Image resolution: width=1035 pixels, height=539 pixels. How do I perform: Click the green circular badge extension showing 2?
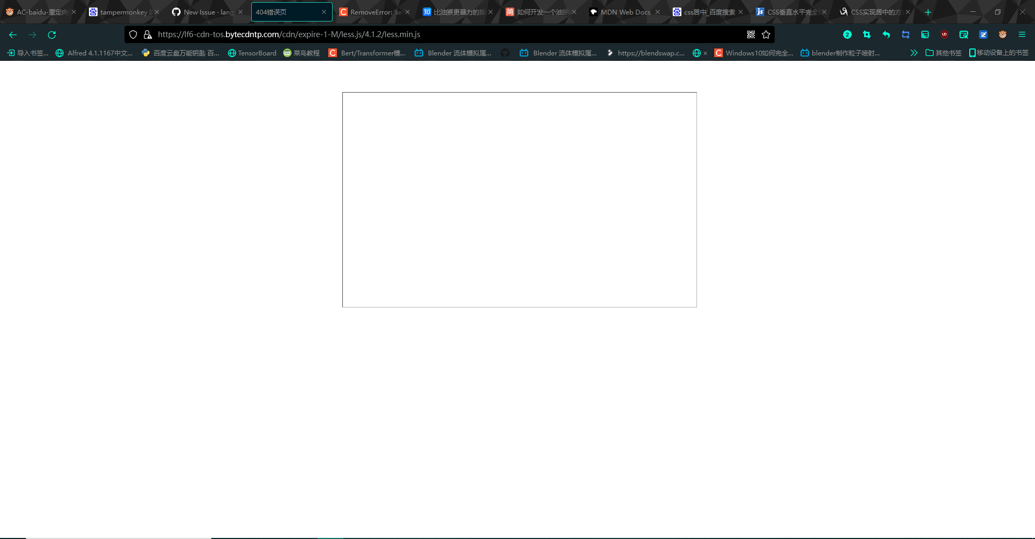[847, 34]
